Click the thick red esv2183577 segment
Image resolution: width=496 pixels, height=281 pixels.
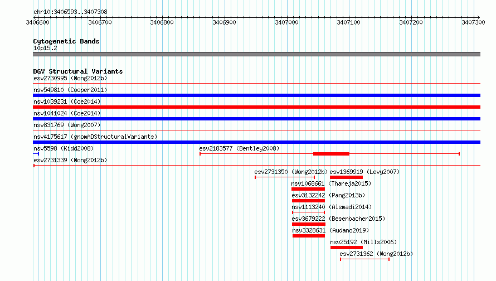331,154
